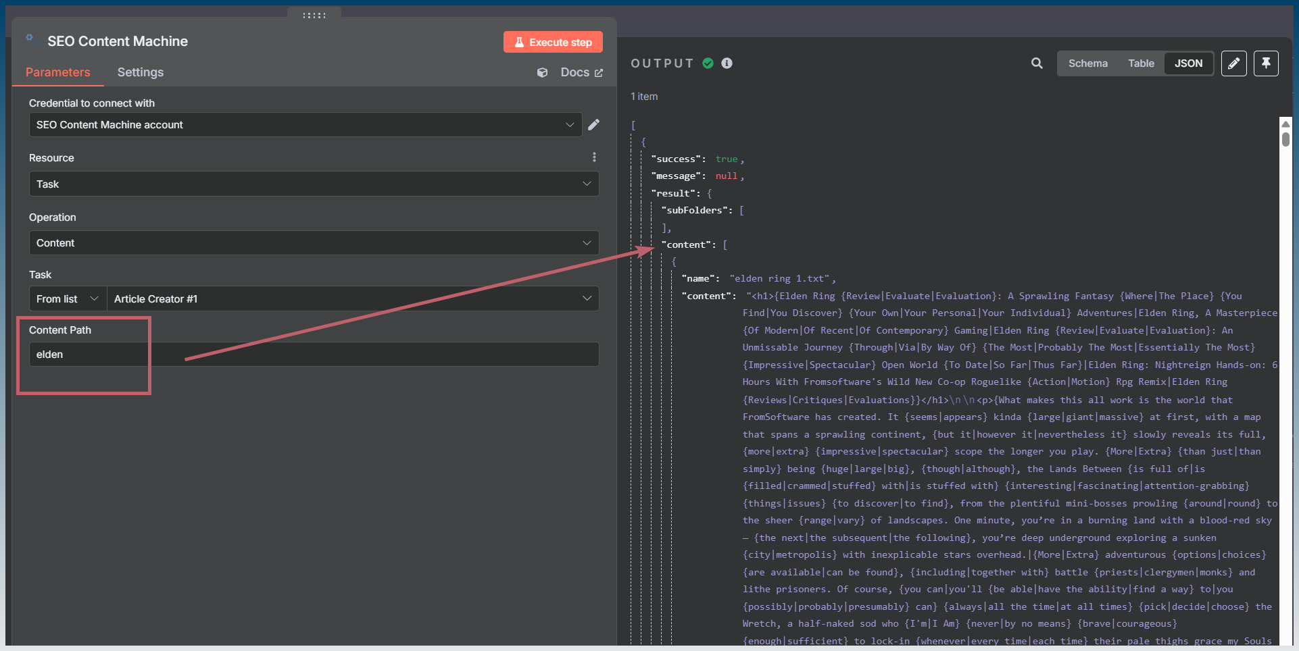Viewport: 1299px width, 651px height.
Task: Open the Settings tab
Action: 141,72
